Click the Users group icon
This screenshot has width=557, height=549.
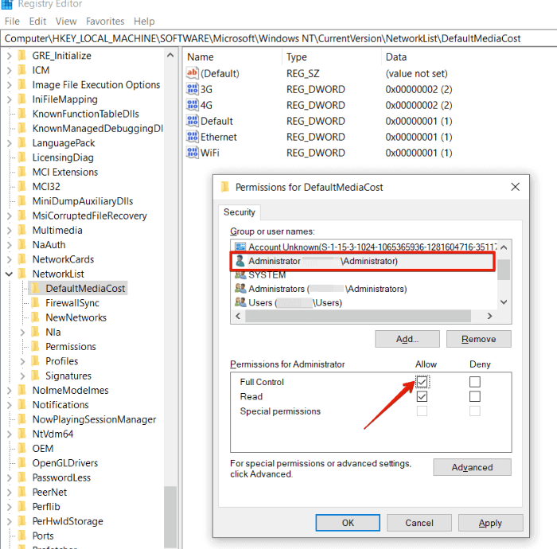[x=240, y=302]
